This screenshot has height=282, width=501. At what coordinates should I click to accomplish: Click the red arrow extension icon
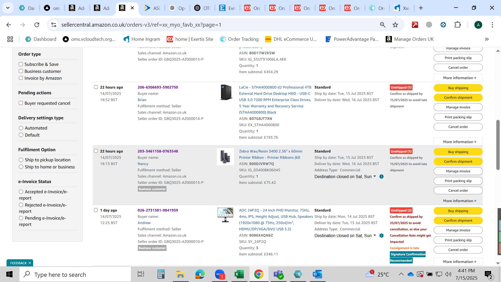415,25
